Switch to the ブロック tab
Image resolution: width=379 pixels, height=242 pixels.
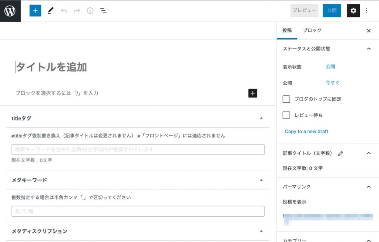312,30
